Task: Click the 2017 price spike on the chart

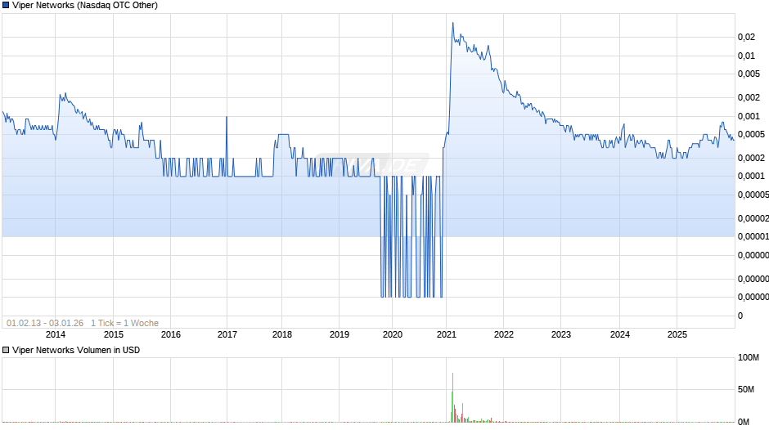Action: 227,118
